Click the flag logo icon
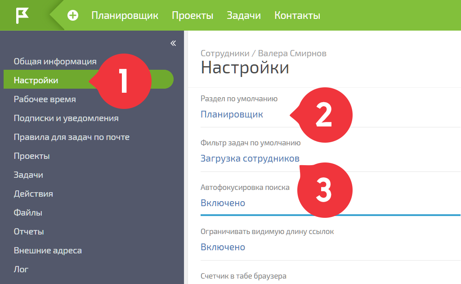Screen dimensions: 461x284 [x=22, y=15]
